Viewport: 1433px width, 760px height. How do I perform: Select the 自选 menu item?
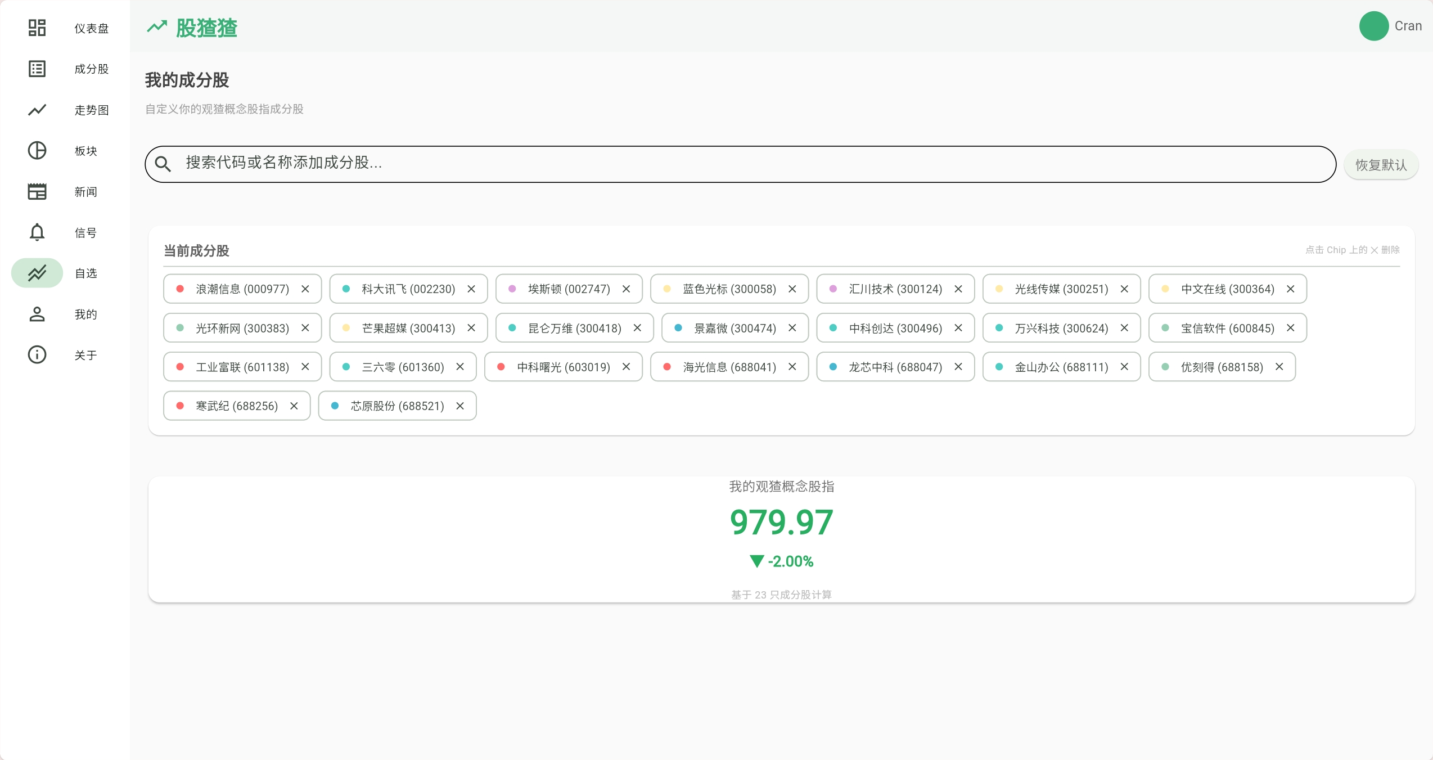[65, 273]
